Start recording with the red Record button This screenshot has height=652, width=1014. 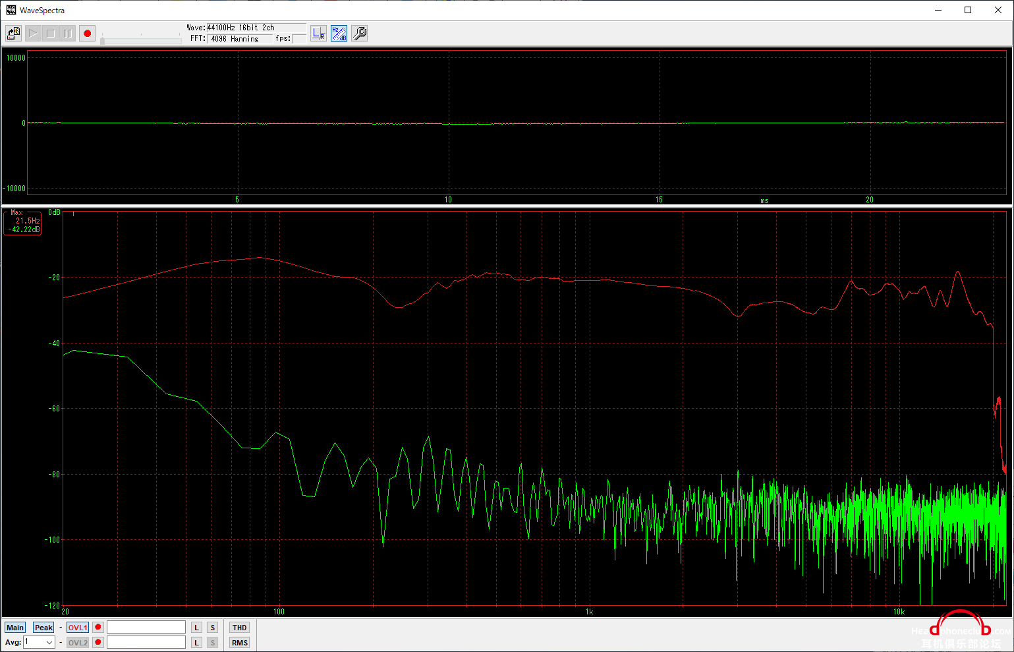[x=88, y=33]
